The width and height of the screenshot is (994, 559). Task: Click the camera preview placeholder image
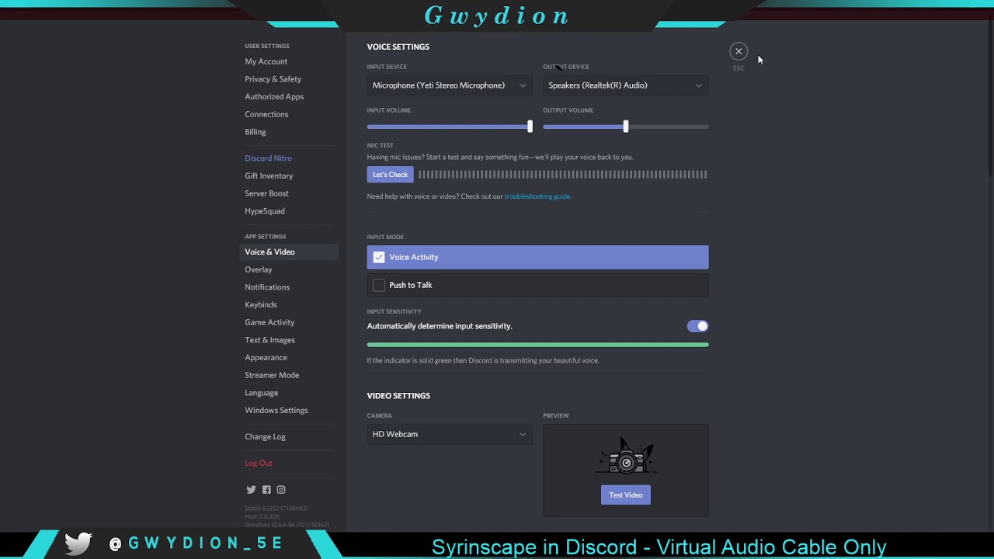click(626, 457)
